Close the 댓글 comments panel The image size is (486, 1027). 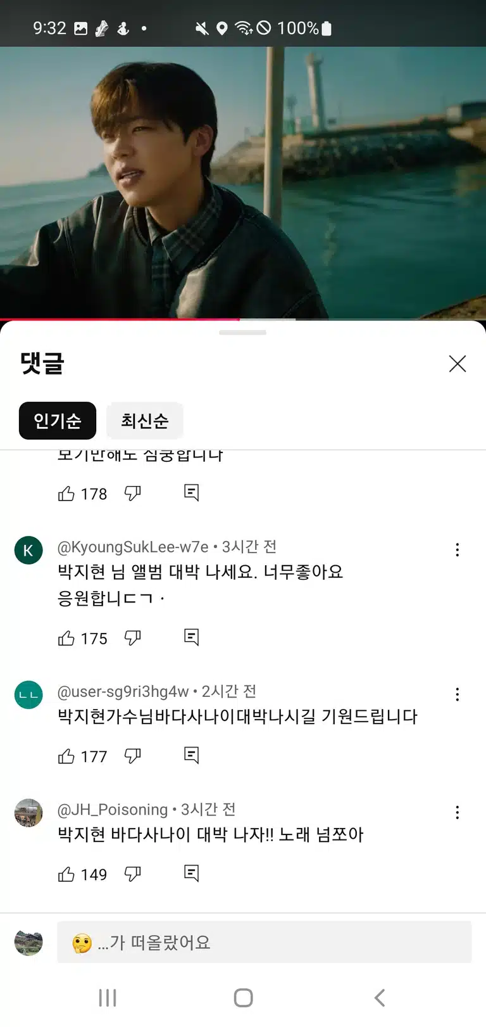pos(457,364)
